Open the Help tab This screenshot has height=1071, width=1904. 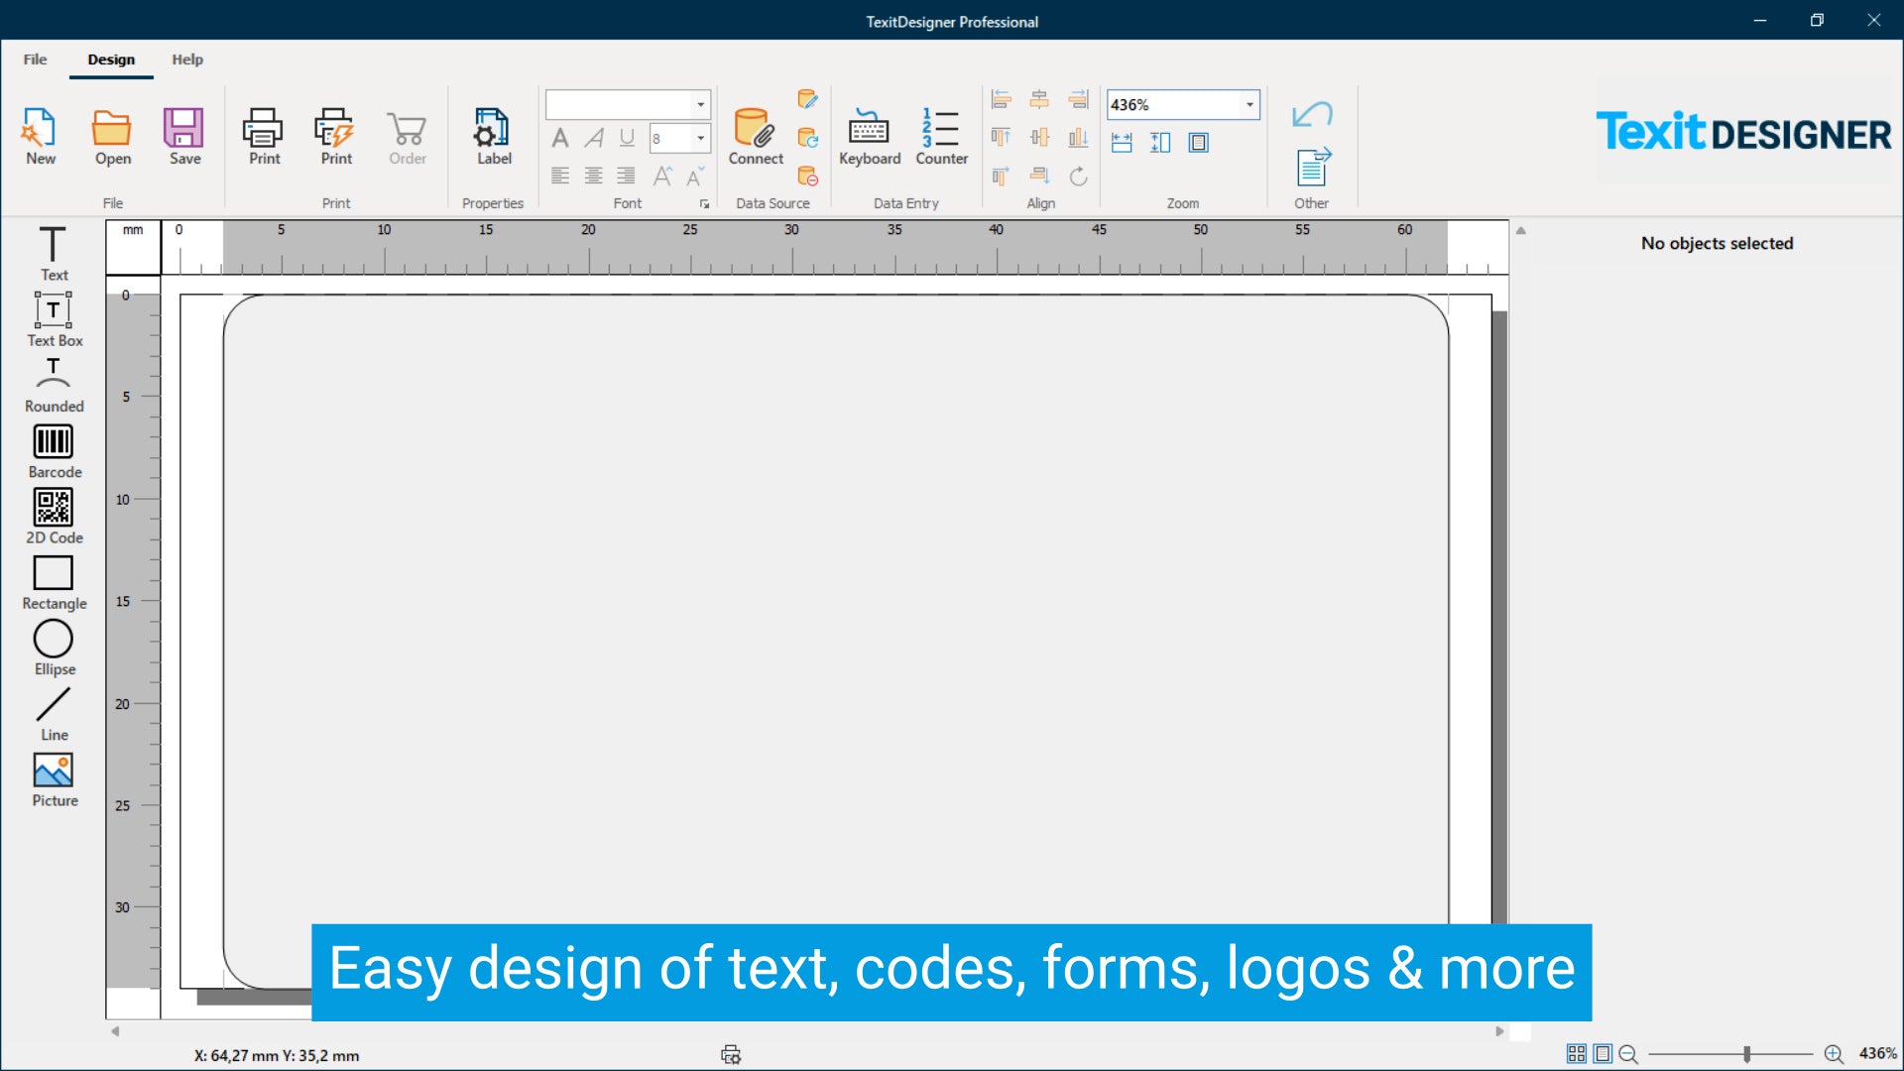tap(187, 59)
